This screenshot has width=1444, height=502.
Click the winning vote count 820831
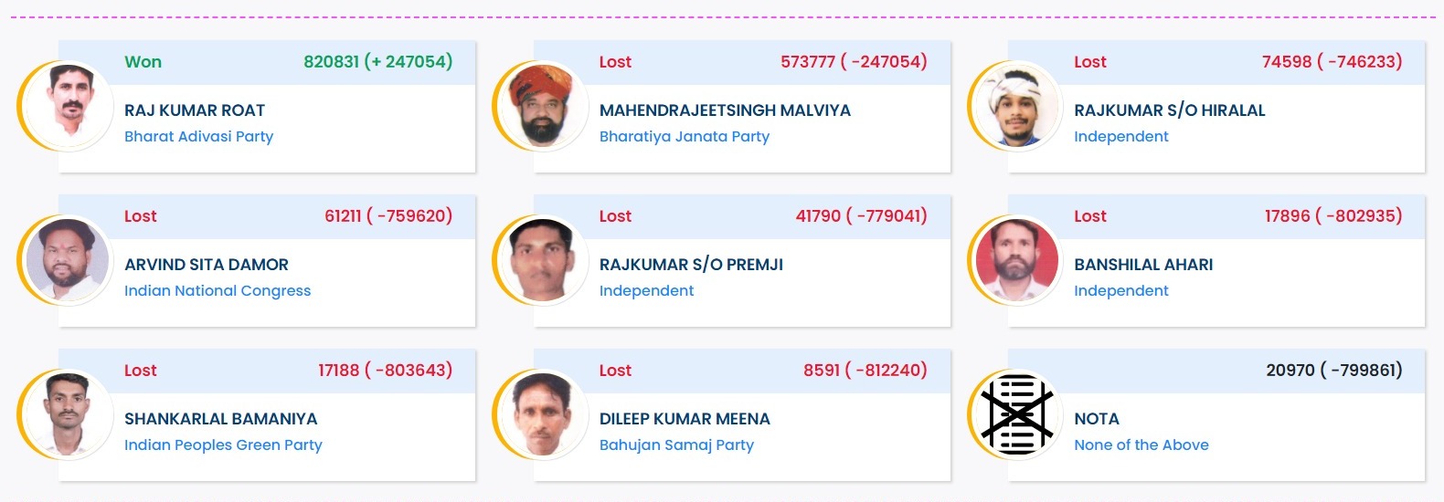(331, 62)
